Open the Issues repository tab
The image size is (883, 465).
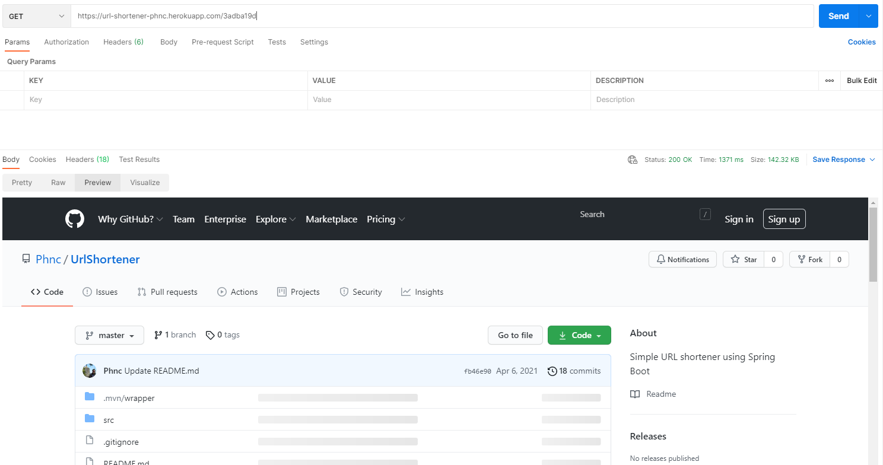coord(100,292)
